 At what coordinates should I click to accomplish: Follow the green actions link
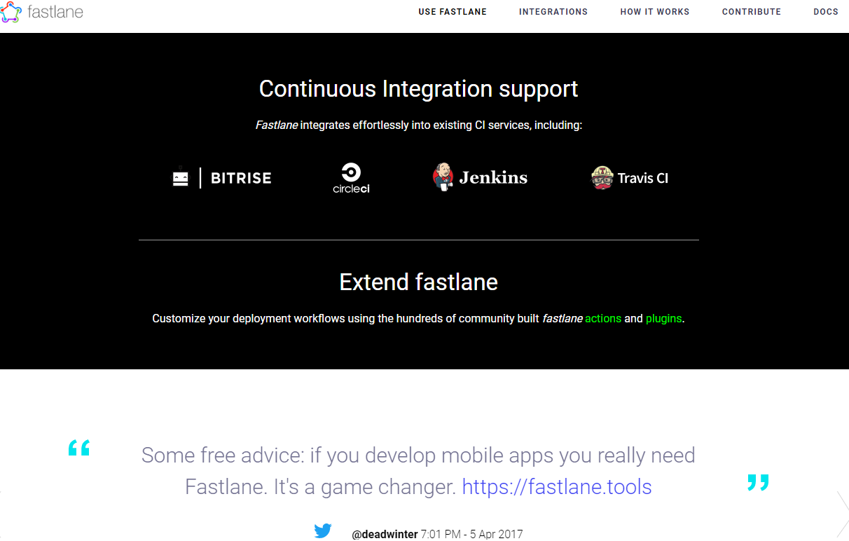coord(603,318)
